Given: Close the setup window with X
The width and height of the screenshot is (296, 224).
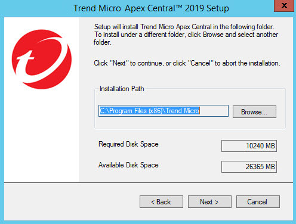Looking at the screenshot, I should pyautogui.click(x=284, y=6).
